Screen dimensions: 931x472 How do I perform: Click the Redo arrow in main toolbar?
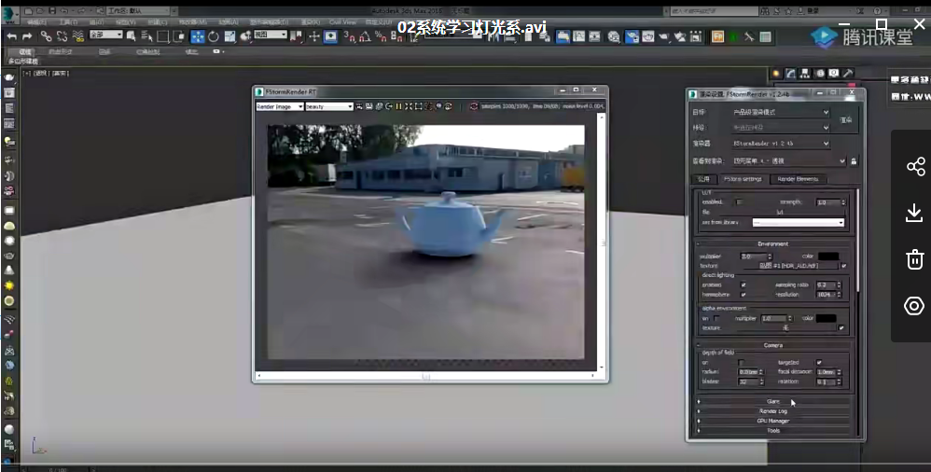click(26, 36)
